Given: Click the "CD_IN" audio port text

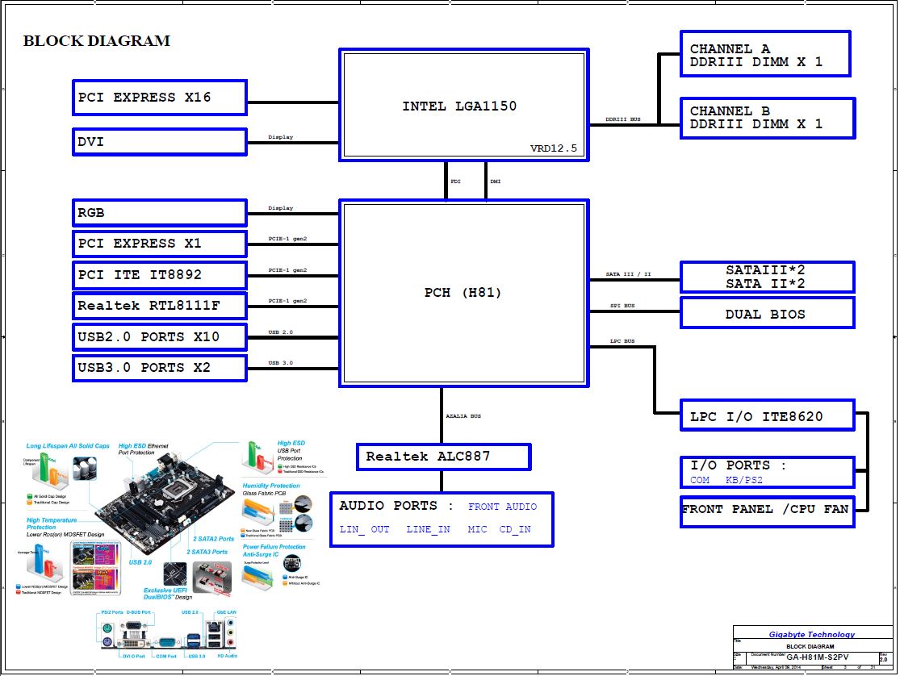Looking at the screenshot, I should 515,529.
